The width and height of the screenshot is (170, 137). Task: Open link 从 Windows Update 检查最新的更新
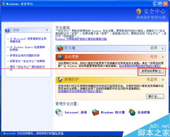coord(27,49)
